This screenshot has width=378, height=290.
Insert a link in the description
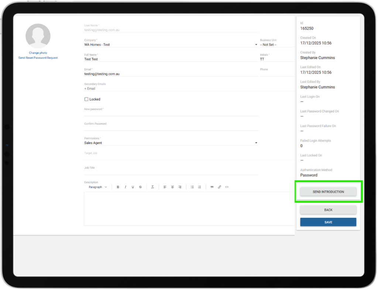219,187
